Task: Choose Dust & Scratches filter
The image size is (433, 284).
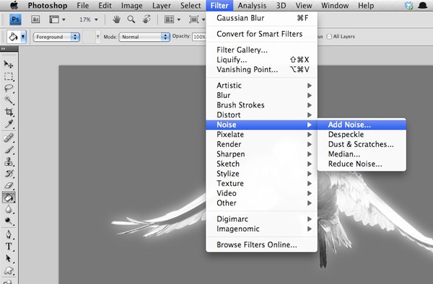Action: coord(362,144)
